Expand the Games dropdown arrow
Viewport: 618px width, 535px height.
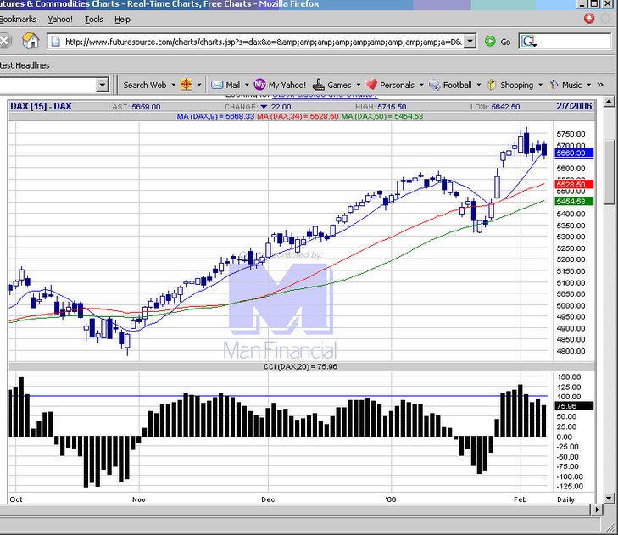(x=359, y=85)
